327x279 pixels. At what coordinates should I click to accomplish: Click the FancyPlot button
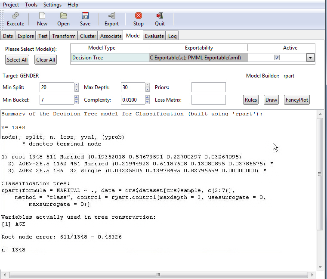(x=297, y=100)
